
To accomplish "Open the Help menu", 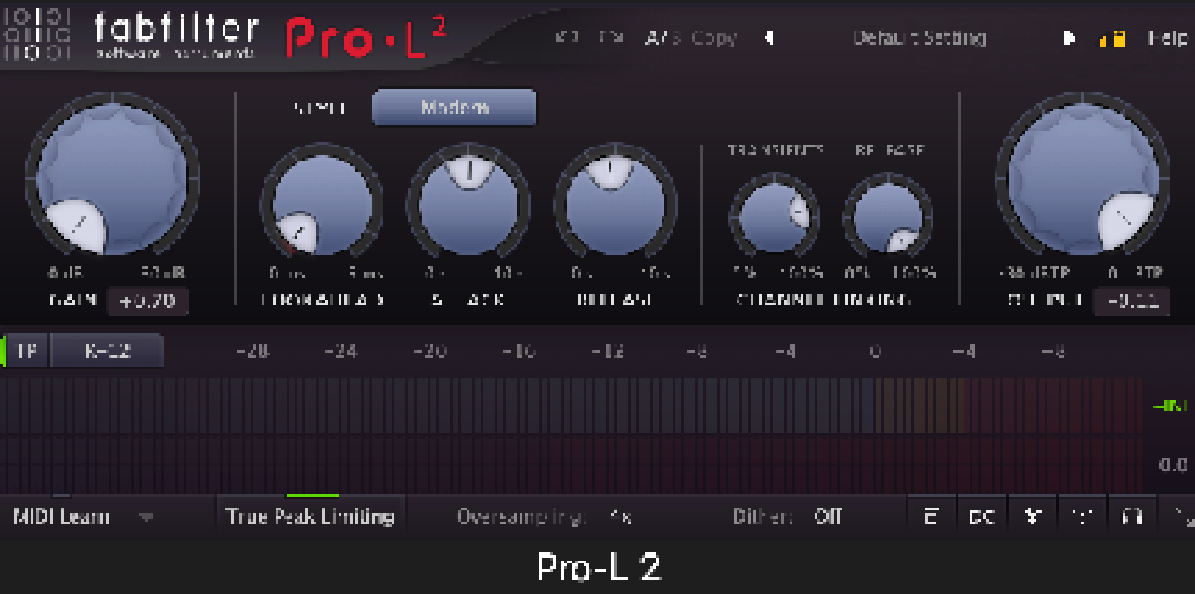I will [x=1167, y=38].
